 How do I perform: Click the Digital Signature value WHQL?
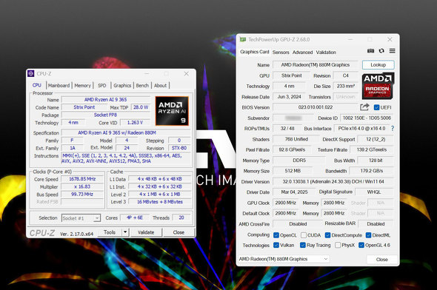click(374, 192)
